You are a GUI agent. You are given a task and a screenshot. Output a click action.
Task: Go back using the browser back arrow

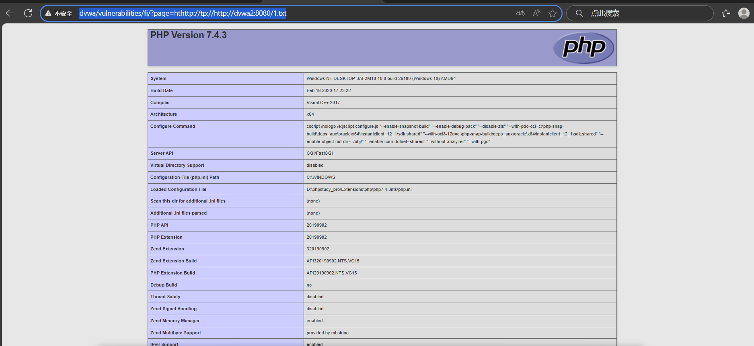coord(10,13)
